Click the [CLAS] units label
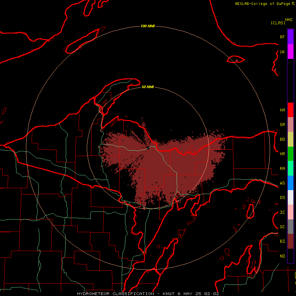Image resolution: width=296 pixels, height=296 pixels. tap(278, 23)
